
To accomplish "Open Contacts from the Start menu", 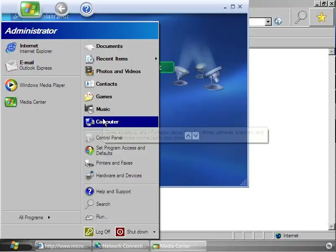I will [121, 84].
